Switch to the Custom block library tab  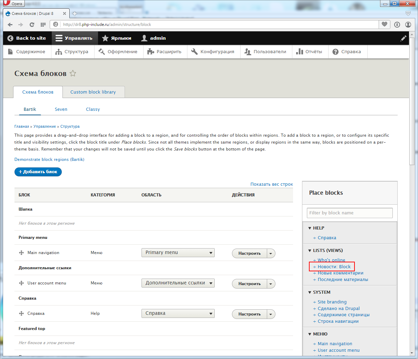click(93, 92)
